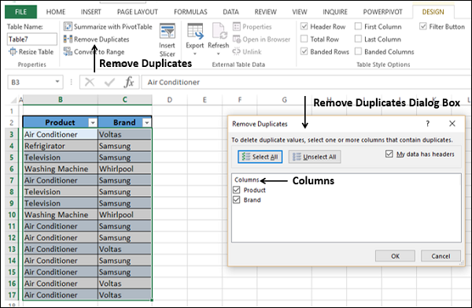The image size is (472, 308).
Task: Switch to the FORMULAS ribbon tab
Action: [x=190, y=12]
